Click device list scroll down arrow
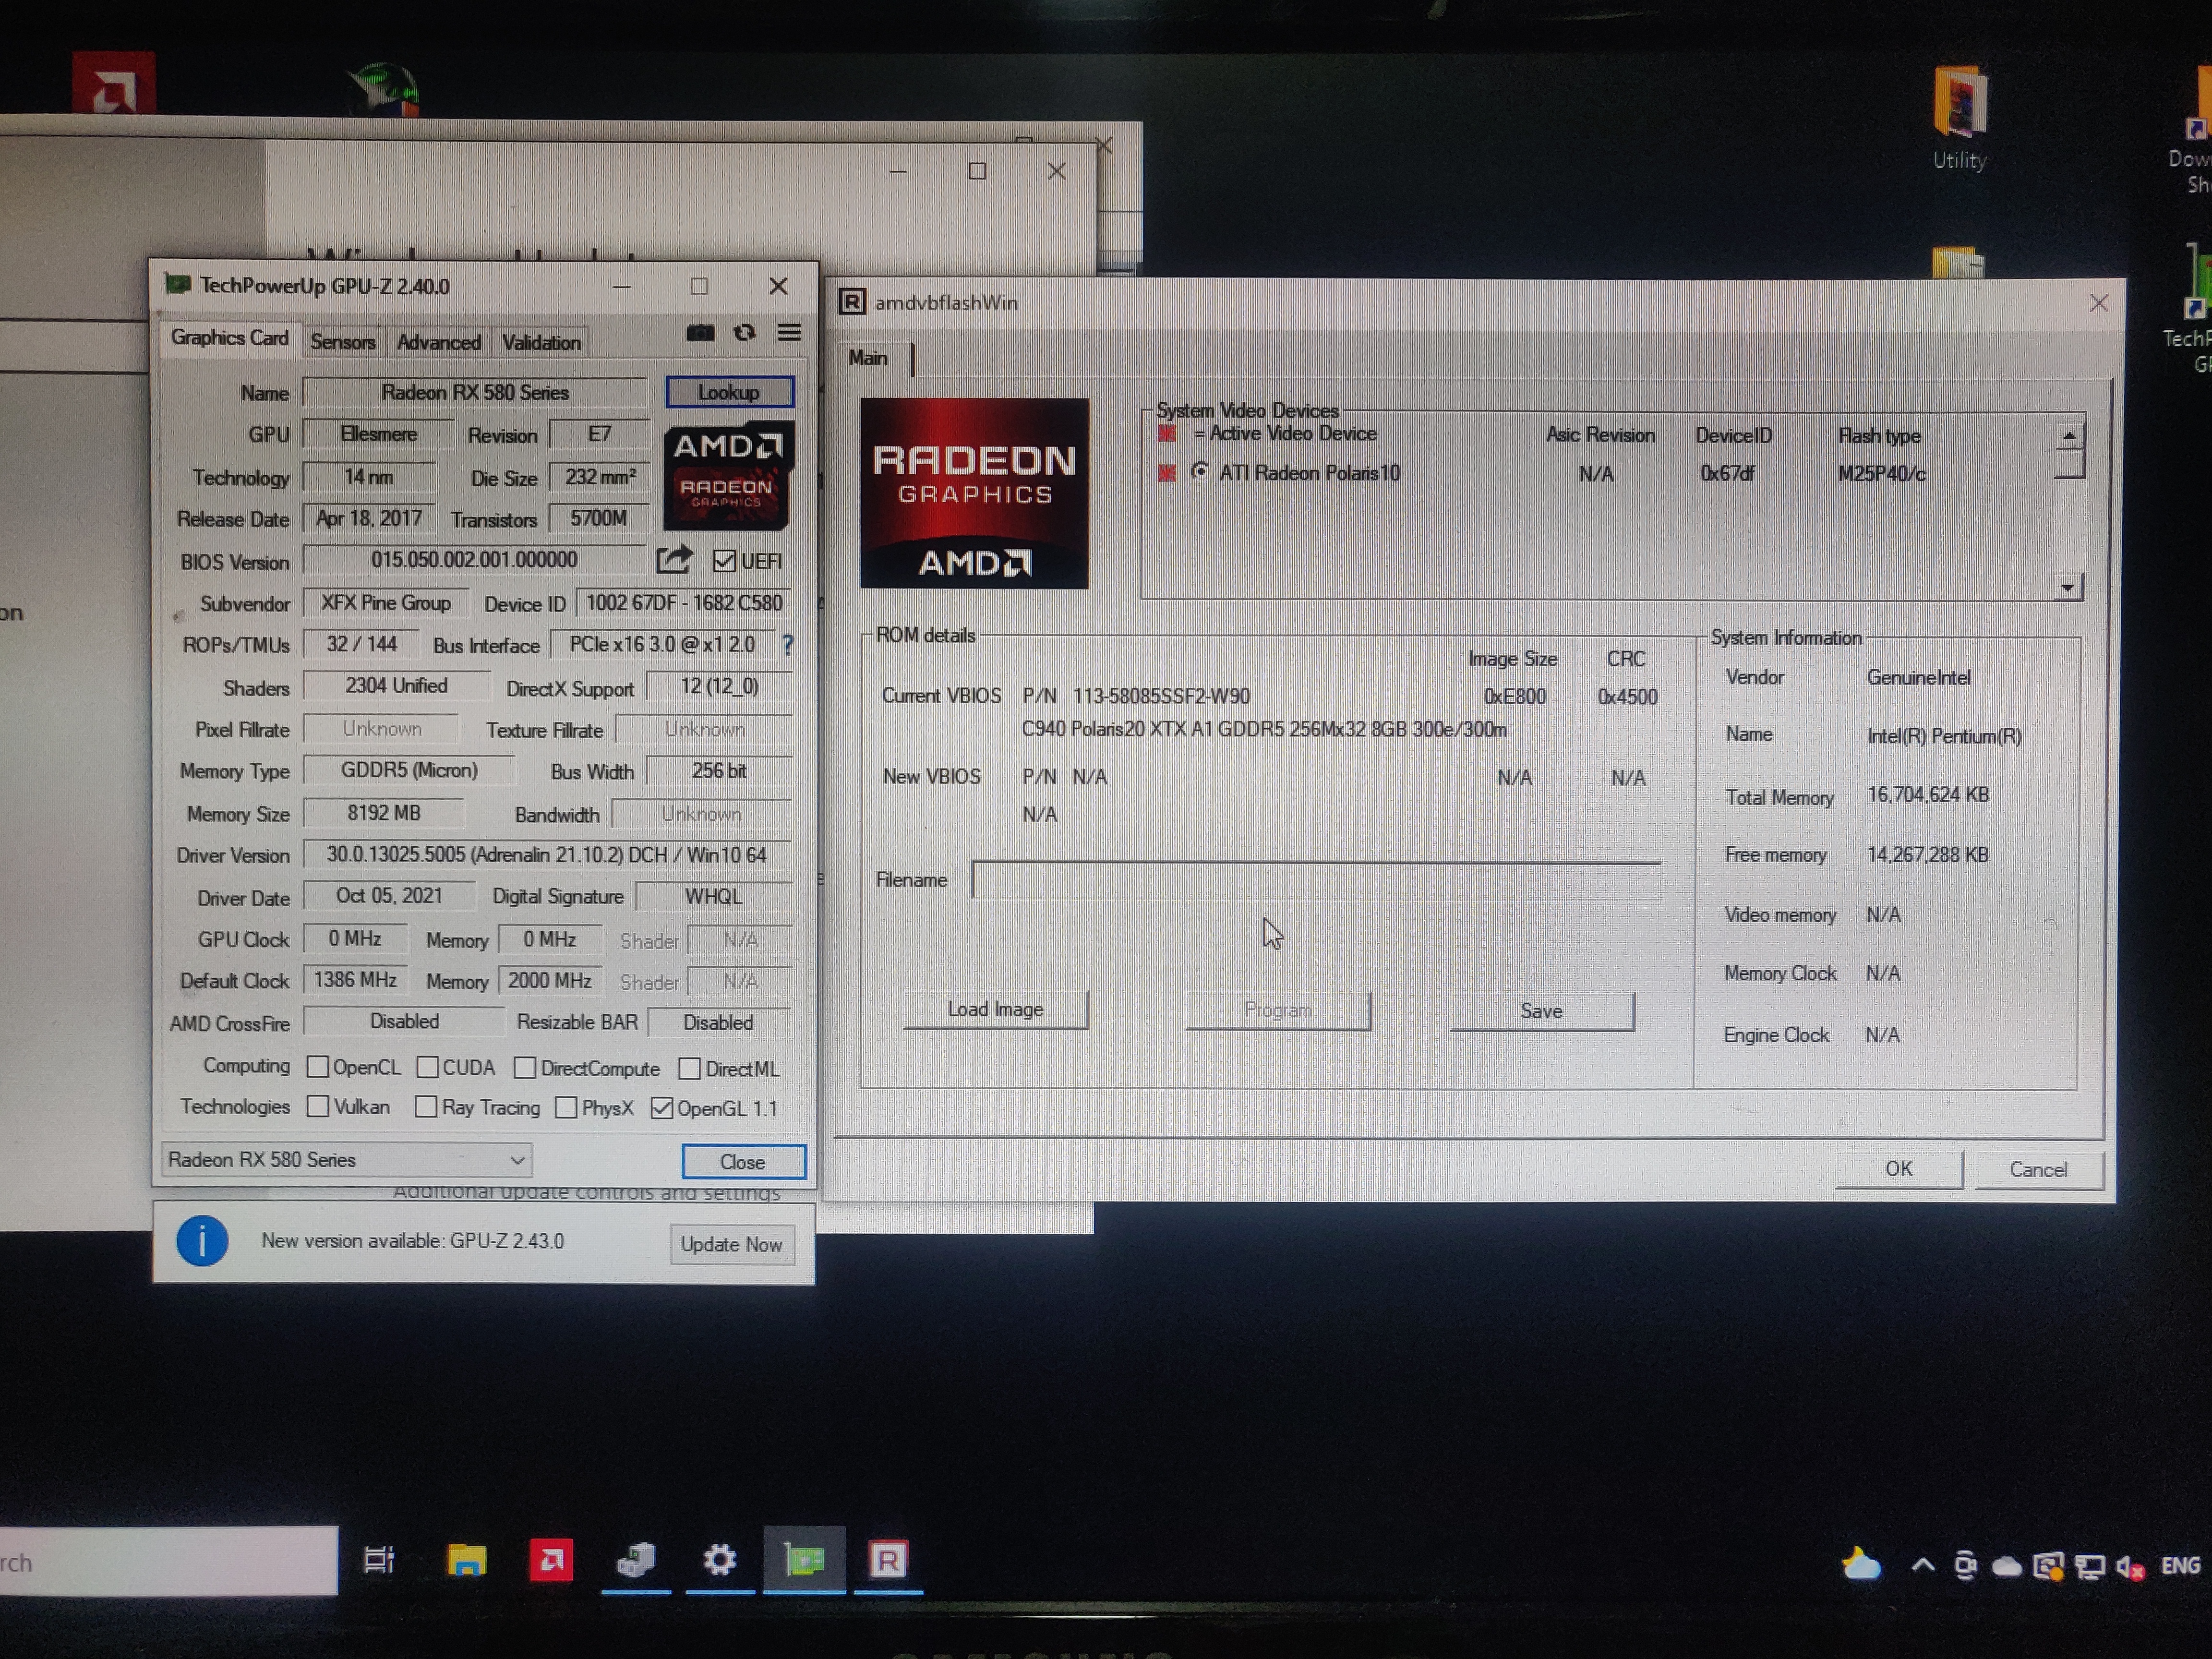Screen dimensions: 2212x1659 point(2068,587)
